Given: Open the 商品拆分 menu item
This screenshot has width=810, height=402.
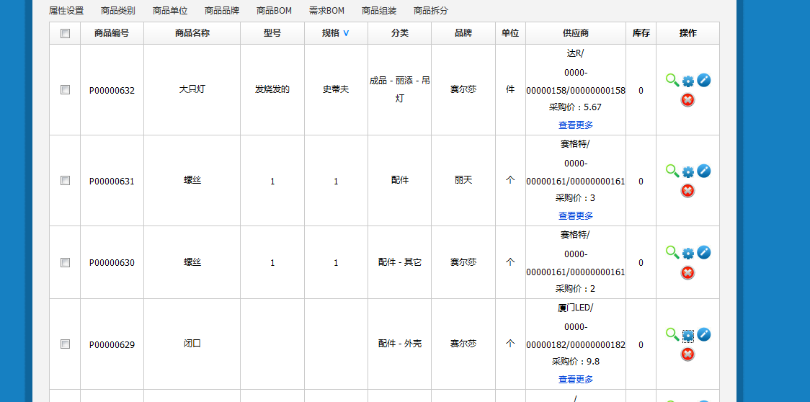Looking at the screenshot, I should click(431, 11).
